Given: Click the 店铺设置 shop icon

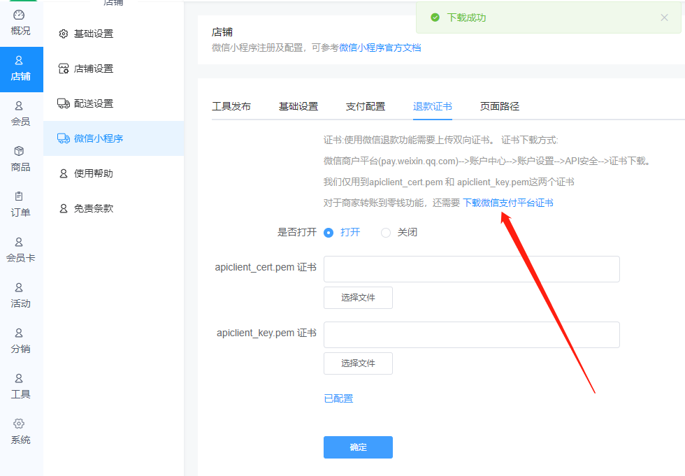Looking at the screenshot, I should tap(64, 68).
